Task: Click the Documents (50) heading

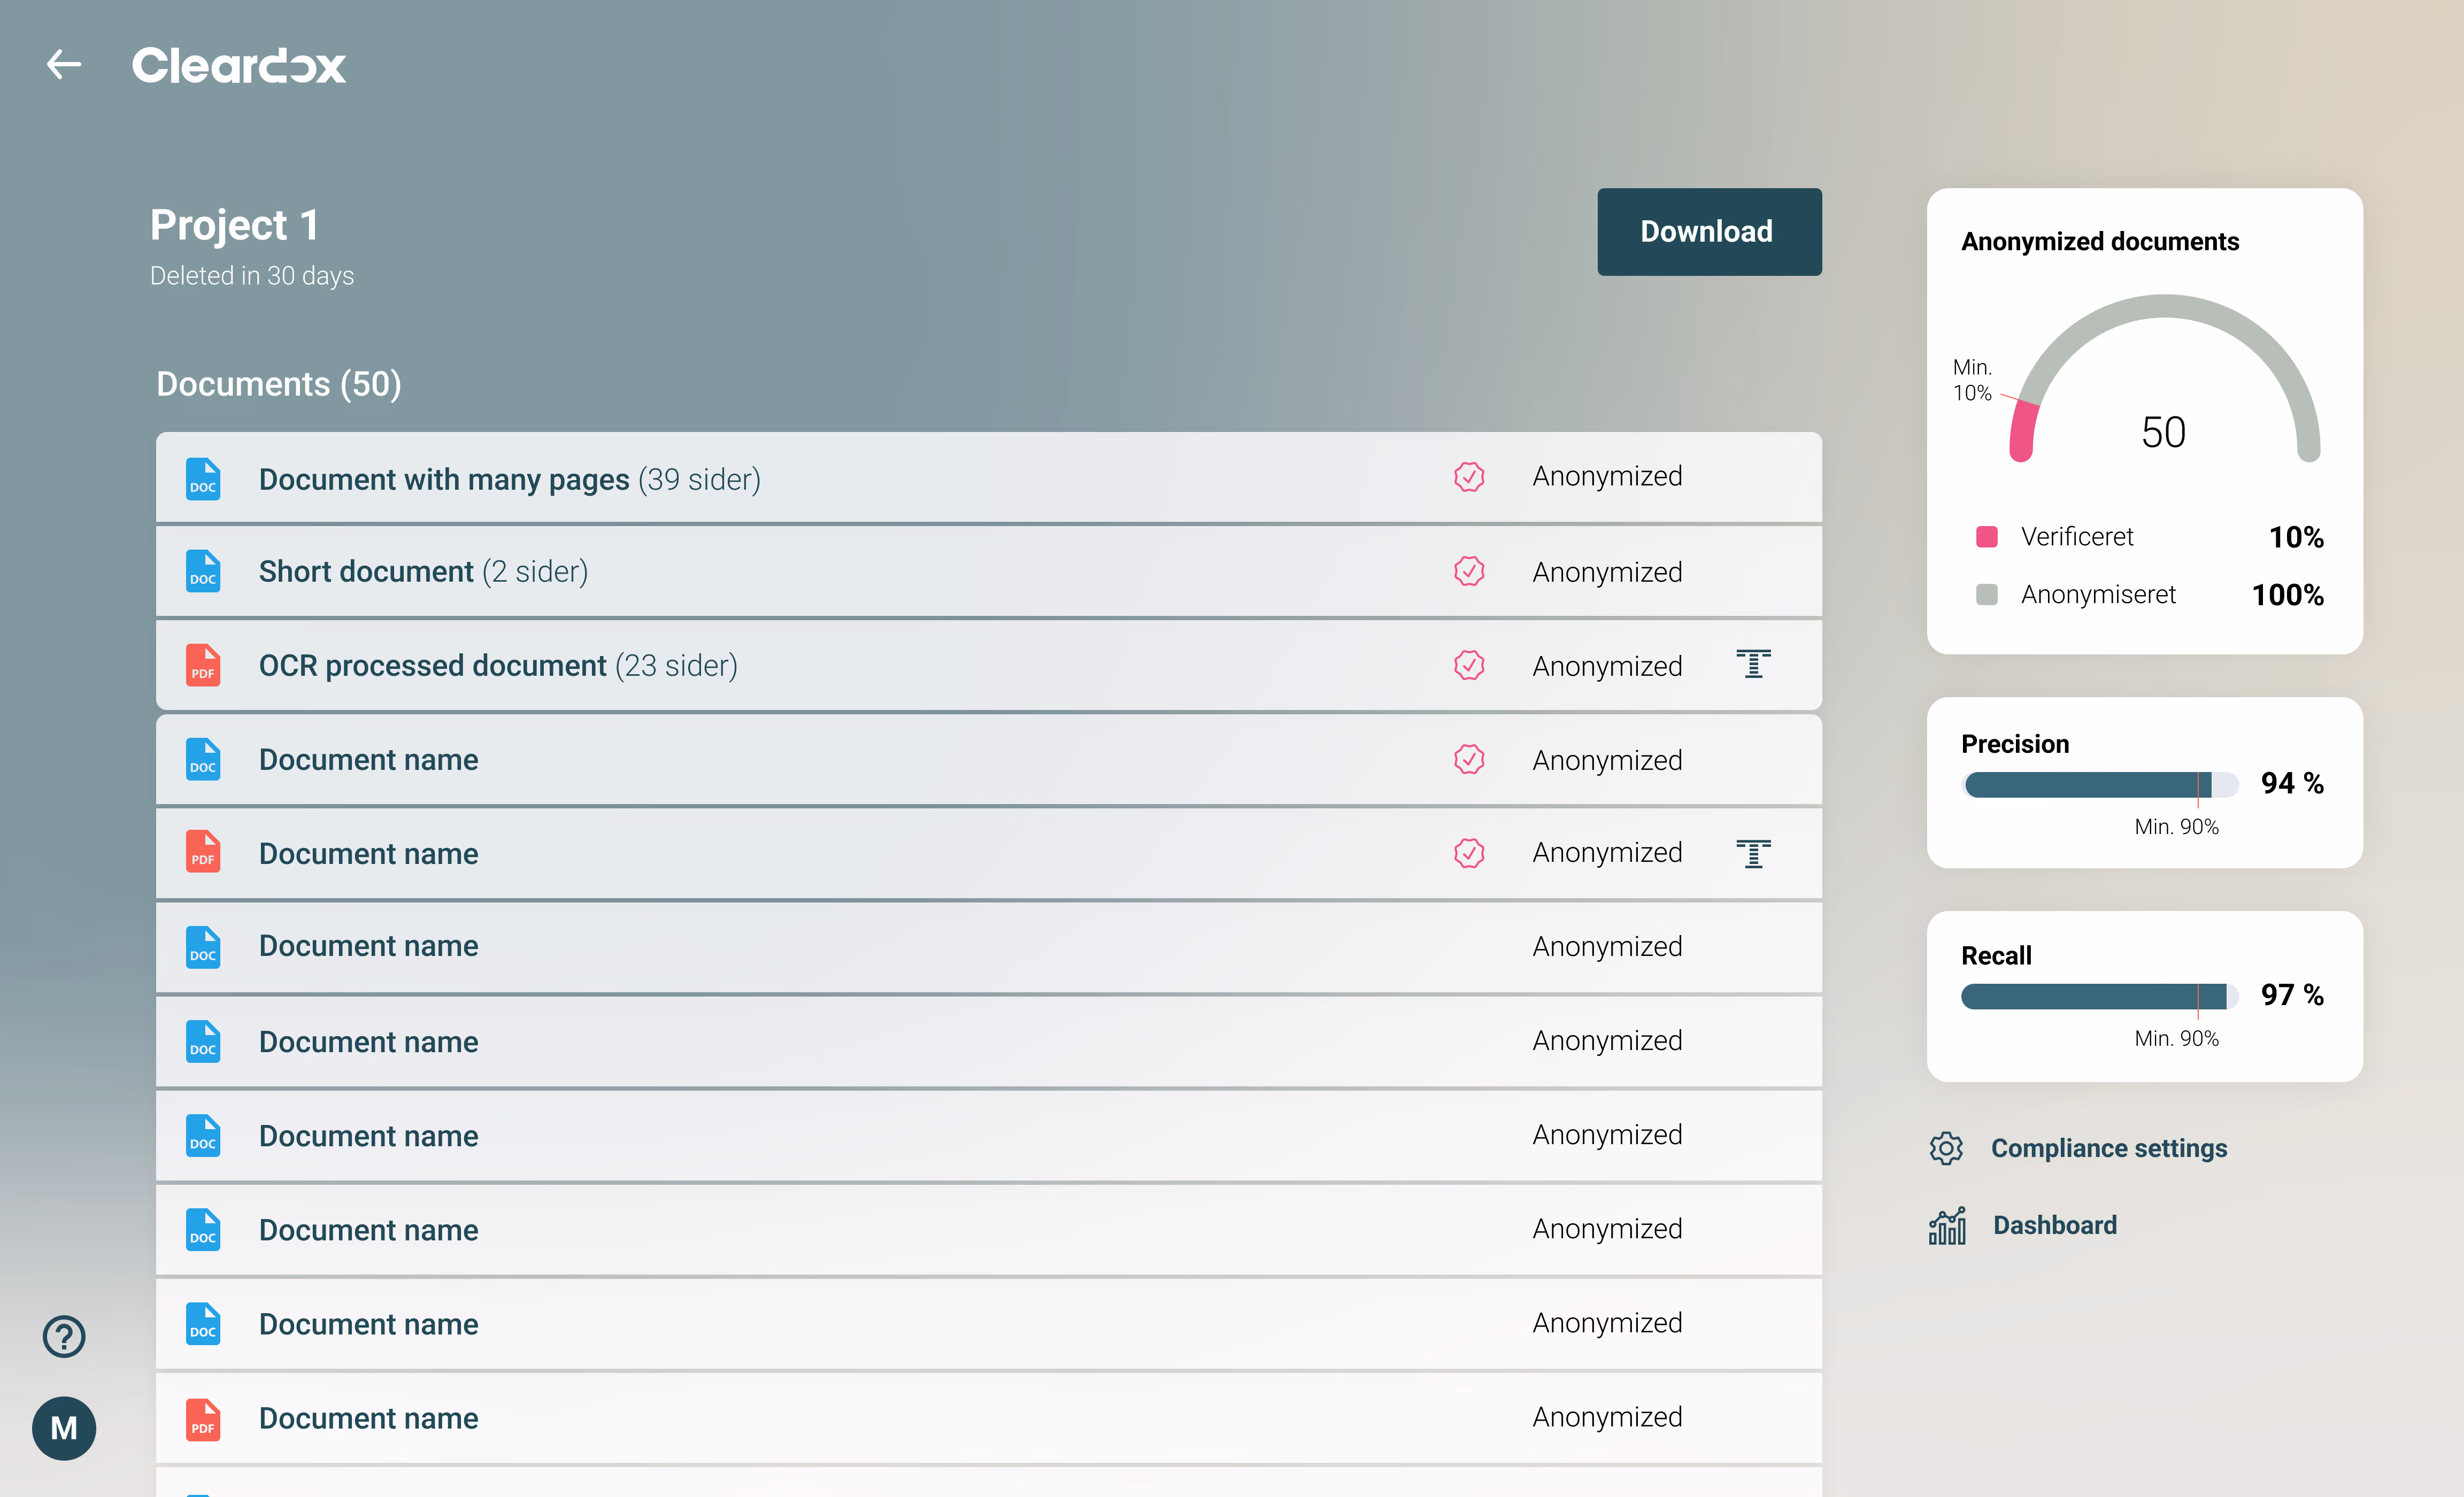Action: [x=279, y=384]
